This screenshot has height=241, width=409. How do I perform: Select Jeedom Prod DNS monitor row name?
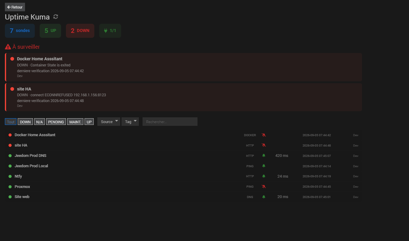[31, 156]
